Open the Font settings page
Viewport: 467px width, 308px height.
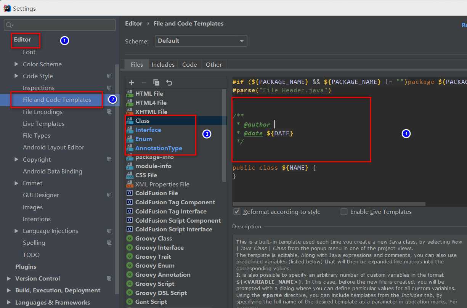(29, 52)
